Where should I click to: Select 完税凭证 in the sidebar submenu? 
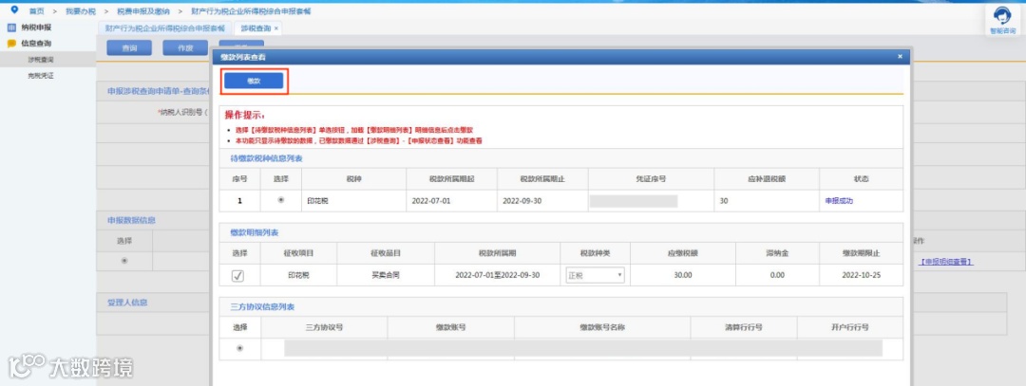(x=41, y=76)
